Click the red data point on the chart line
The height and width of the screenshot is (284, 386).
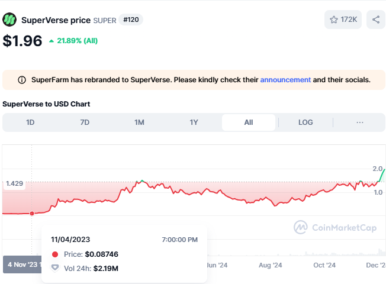point(32,213)
